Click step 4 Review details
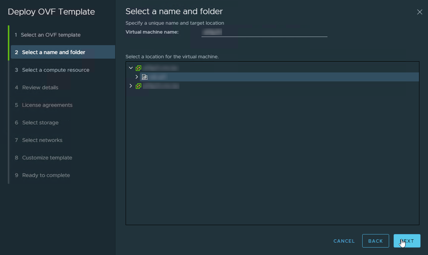The width and height of the screenshot is (428, 255). 40,87
